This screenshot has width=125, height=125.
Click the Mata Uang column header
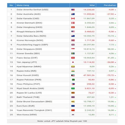pyautogui.click(x=23, y=5)
